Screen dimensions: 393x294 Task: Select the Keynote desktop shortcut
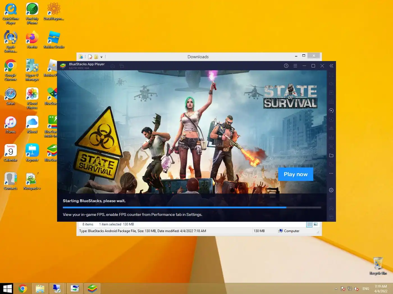click(32, 153)
